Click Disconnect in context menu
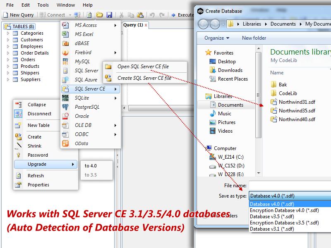The height and width of the screenshot is (248, 331). point(37,114)
